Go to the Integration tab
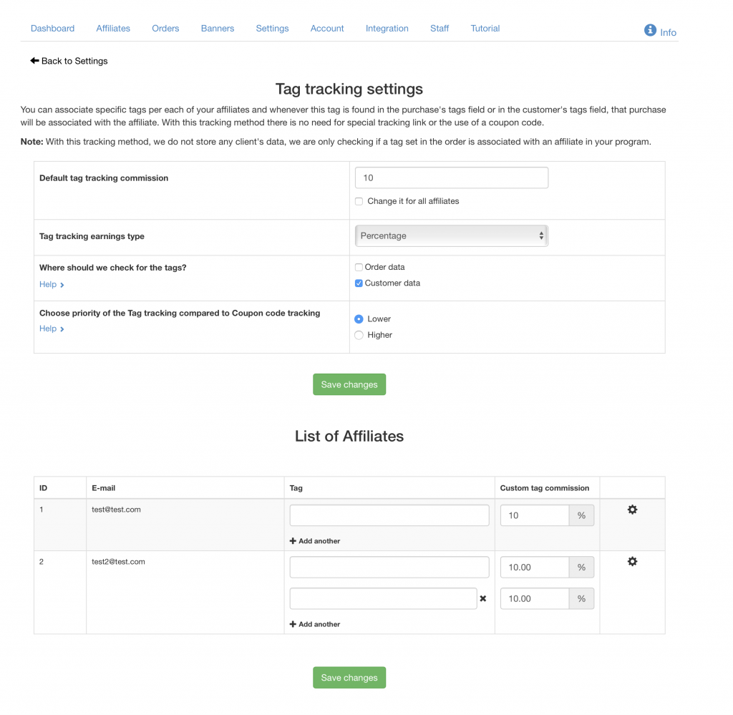The width and height of the screenshot is (733, 715). tap(387, 29)
